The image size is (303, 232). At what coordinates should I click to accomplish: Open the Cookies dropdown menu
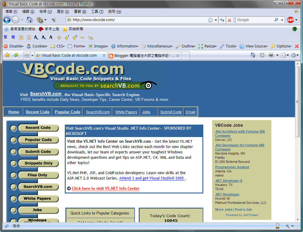pyautogui.click(x=37, y=46)
